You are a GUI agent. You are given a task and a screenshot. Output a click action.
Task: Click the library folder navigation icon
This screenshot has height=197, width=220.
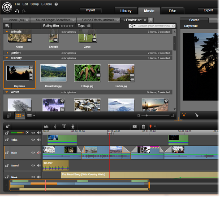[7, 26]
